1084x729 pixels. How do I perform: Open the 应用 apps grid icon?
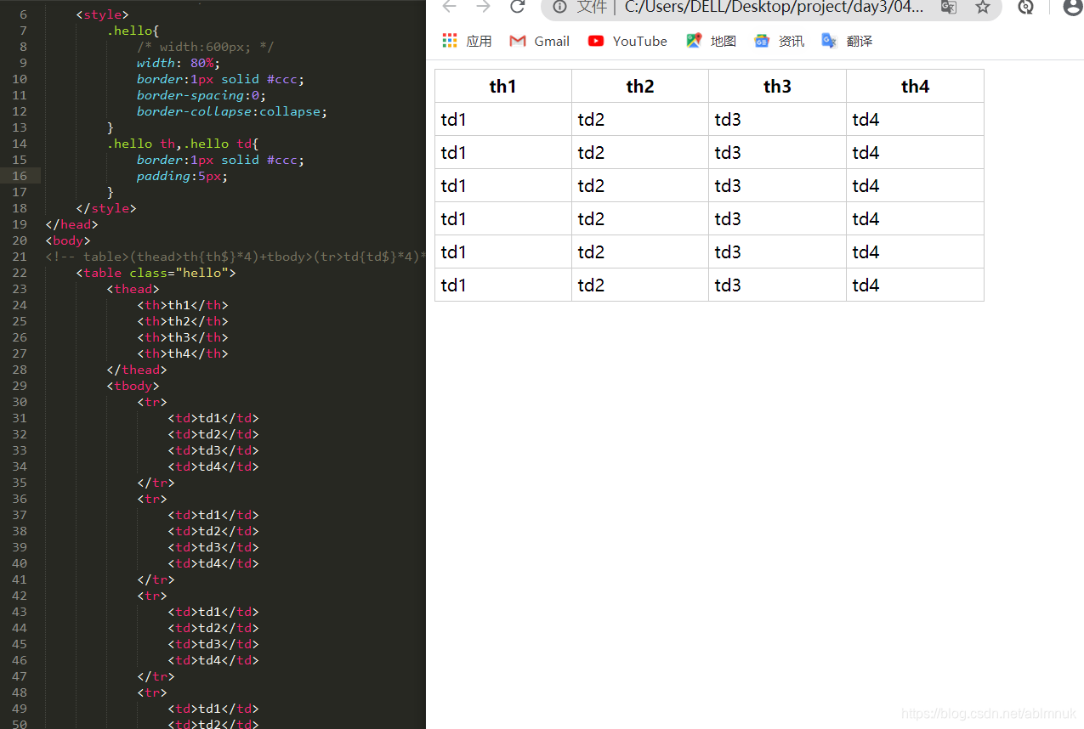[x=450, y=41]
